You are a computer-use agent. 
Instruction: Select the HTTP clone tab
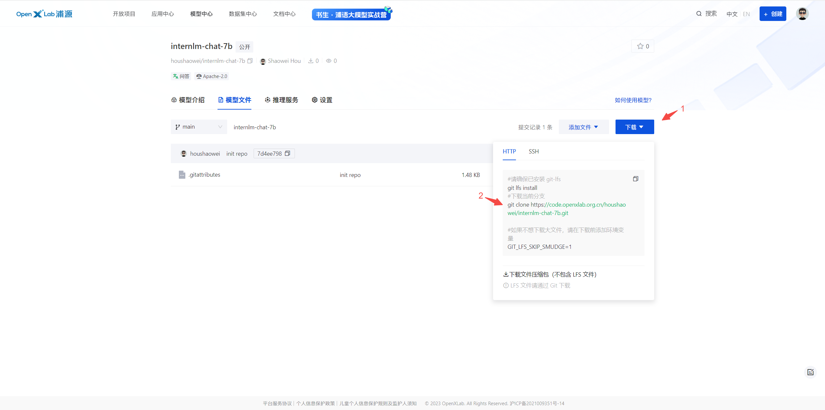pos(509,151)
